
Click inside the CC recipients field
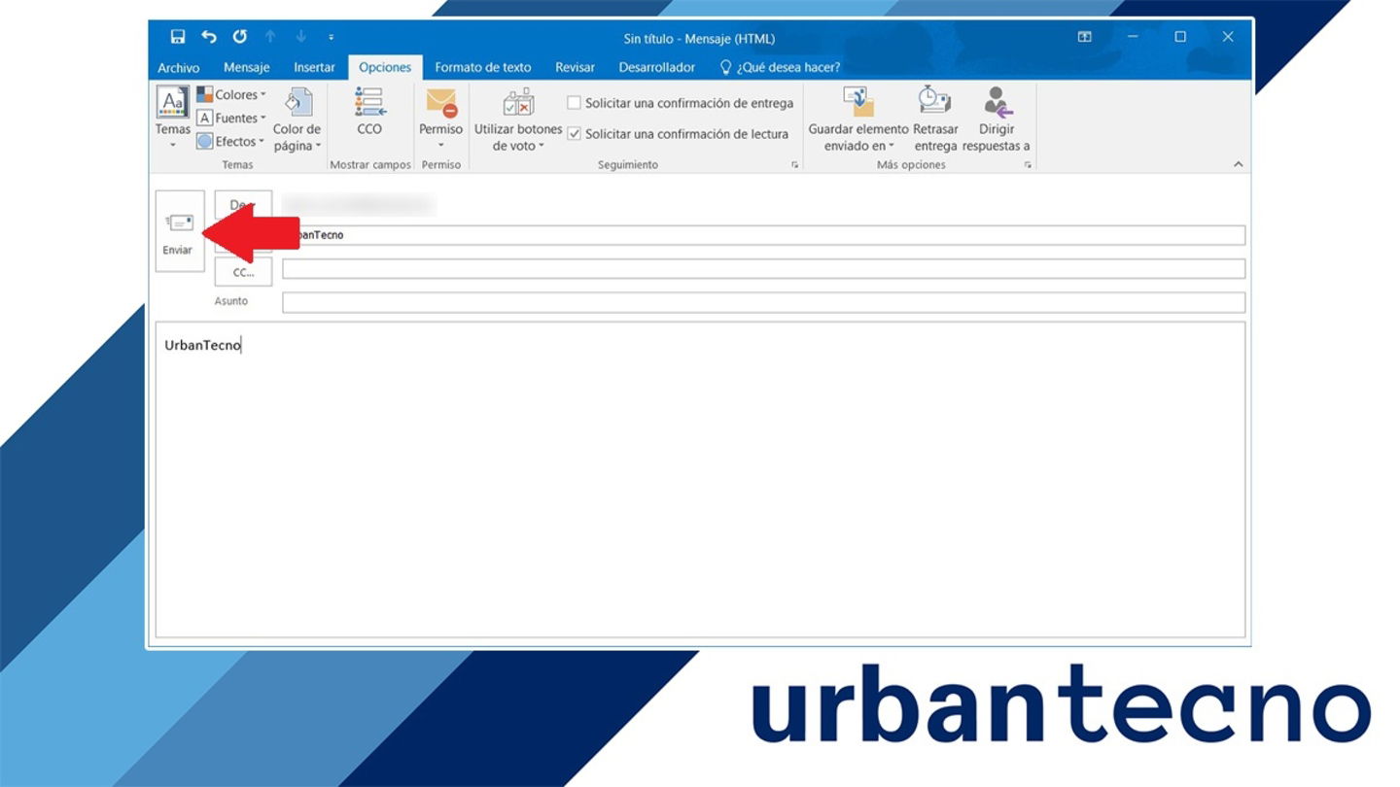[763, 269]
